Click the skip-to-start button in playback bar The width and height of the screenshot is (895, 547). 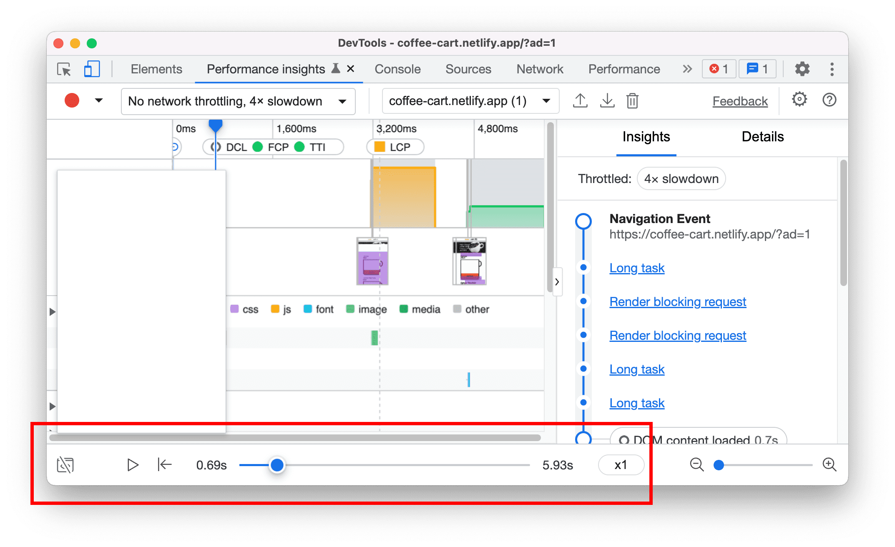(163, 464)
